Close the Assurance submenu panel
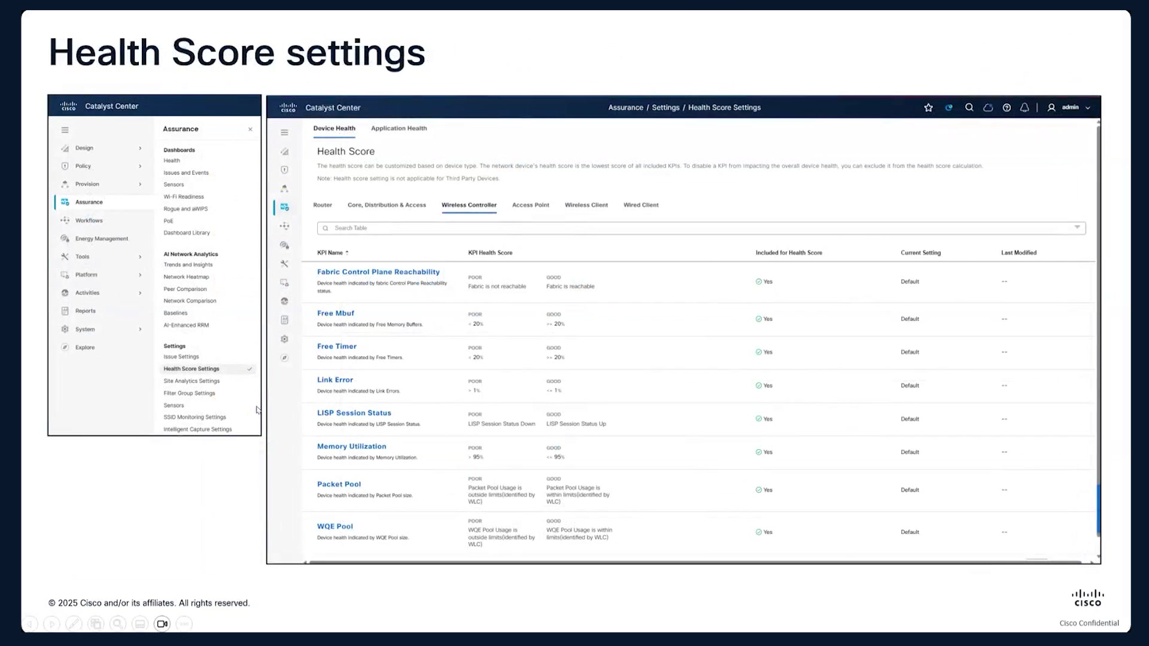Image resolution: width=1149 pixels, height=646 pixels. coord(250,129)
